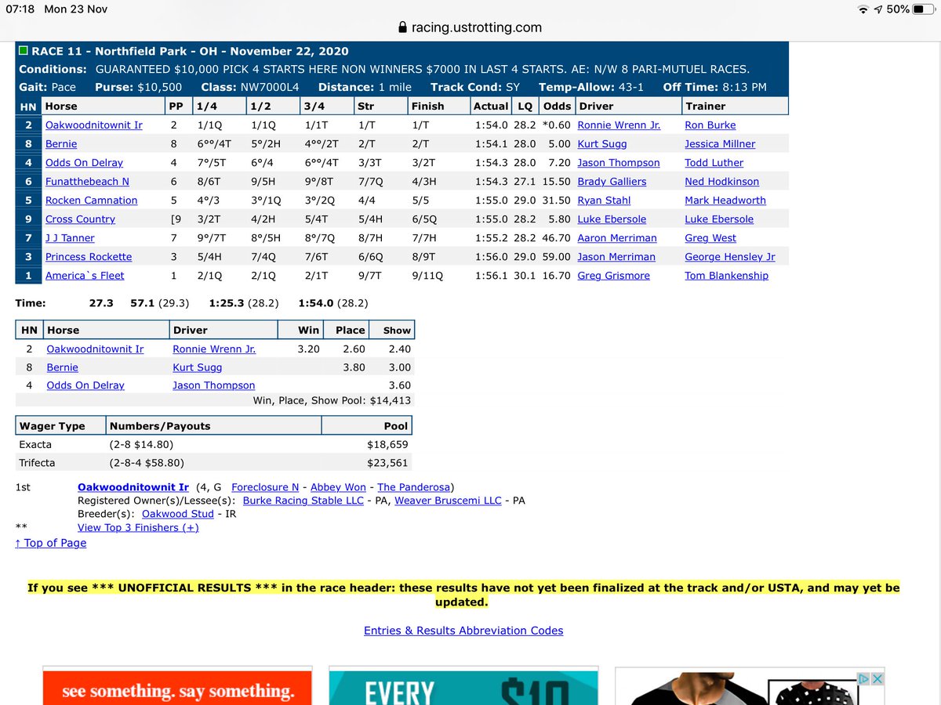Open the Oakwoodnitownit Ir link in results table
Image resolution: width=941 pixels, height=705 pixels.
[94, 125]
